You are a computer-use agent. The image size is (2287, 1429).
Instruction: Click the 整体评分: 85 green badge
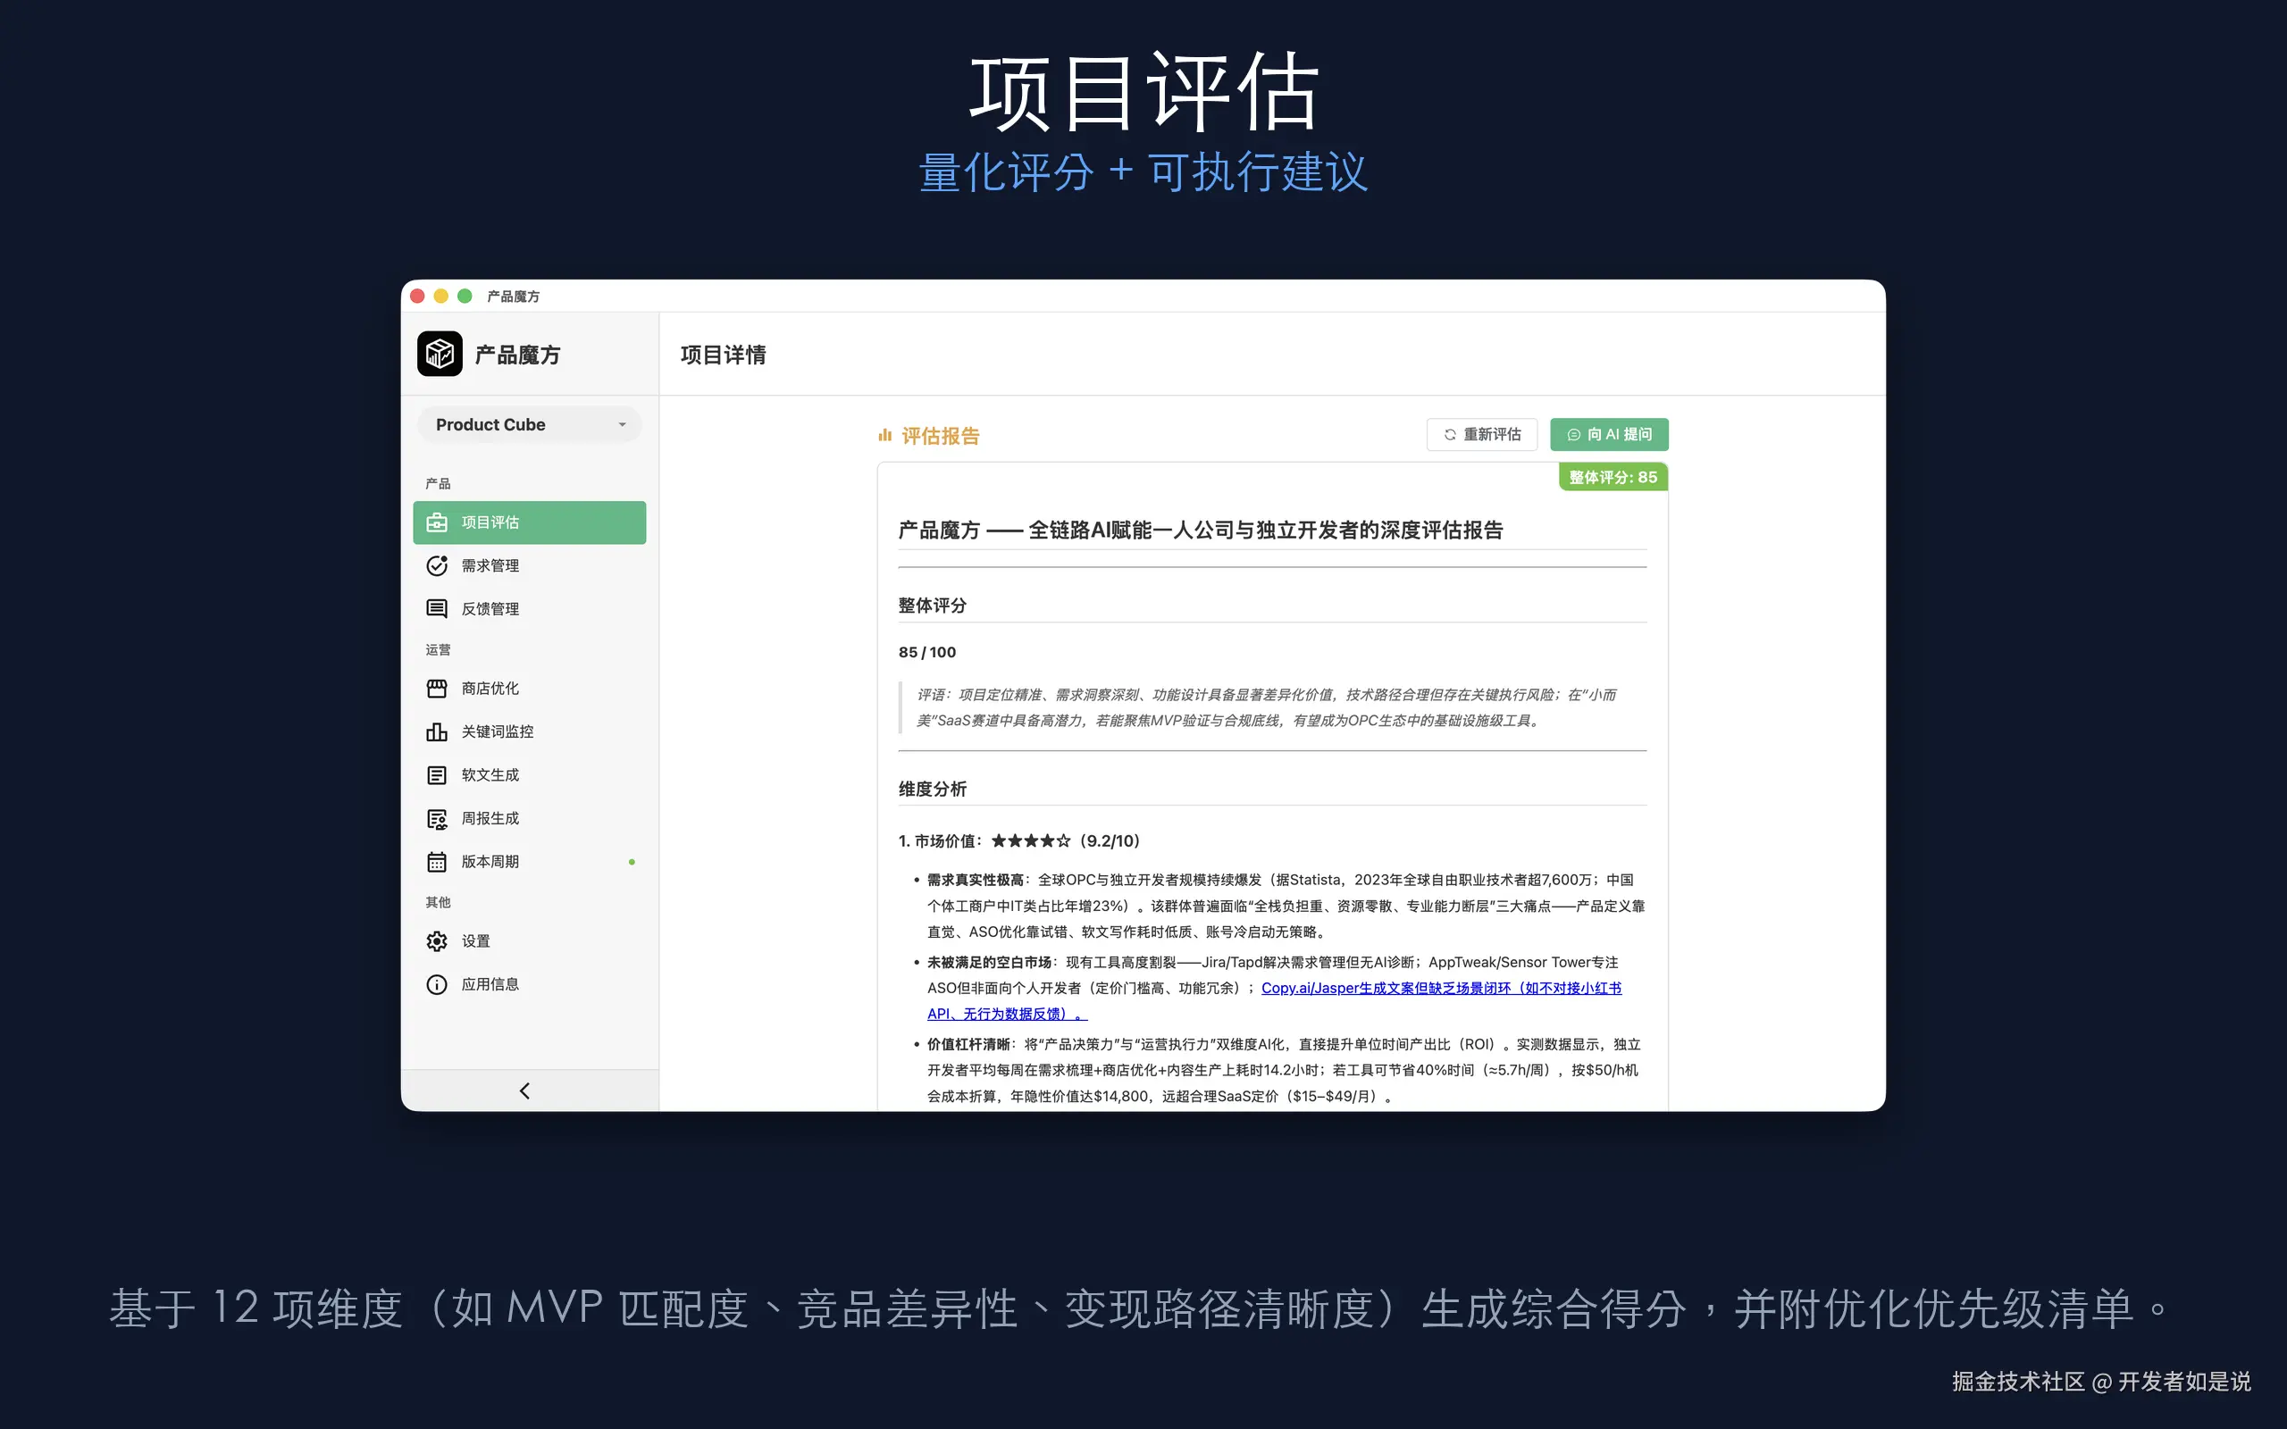[x=1613, y=477]
